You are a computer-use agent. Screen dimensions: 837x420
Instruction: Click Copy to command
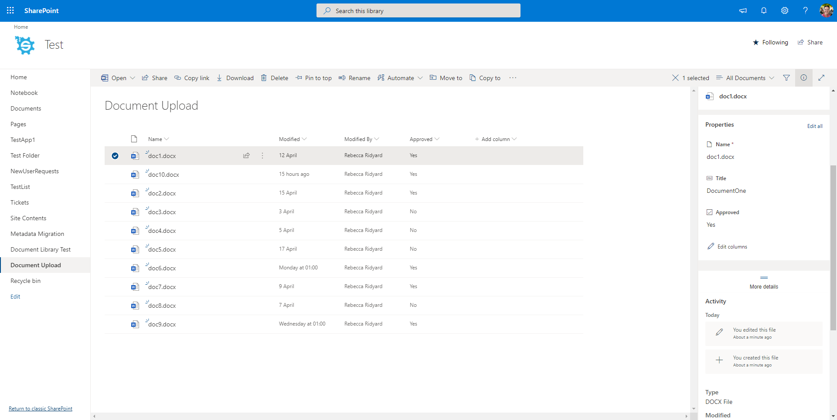[x=485, y=78]
